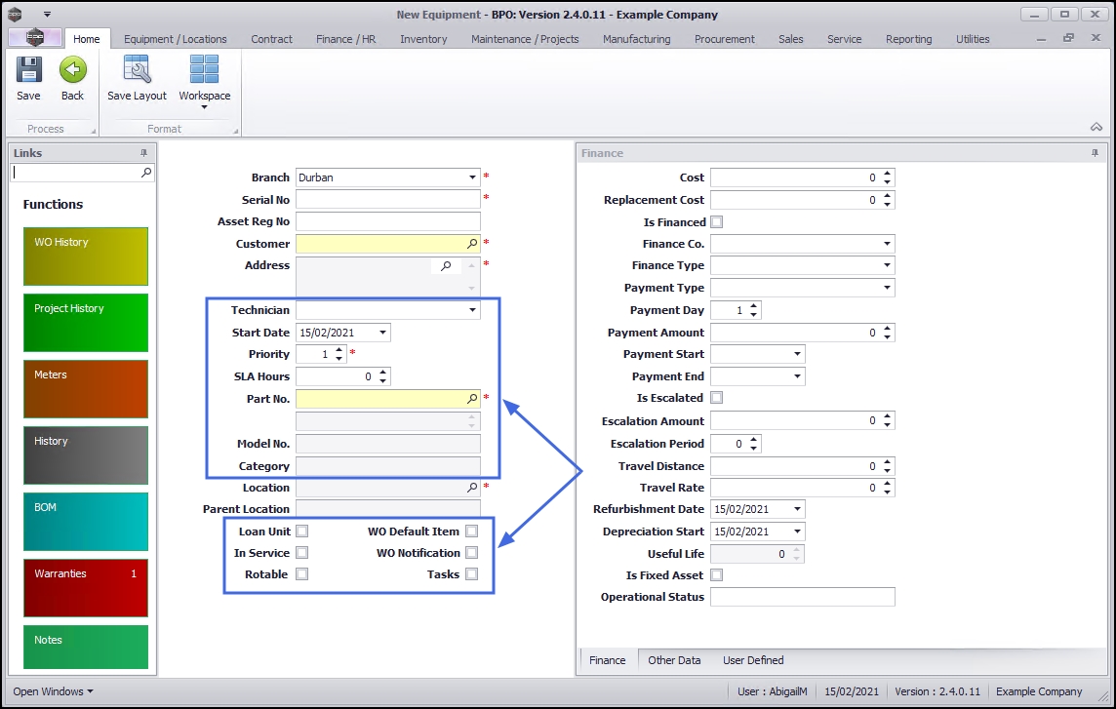The width and height of the screenshot is (1116, 709).
Task: Enable the WO Default Item checkbox
Action: (x=471, y=532)
